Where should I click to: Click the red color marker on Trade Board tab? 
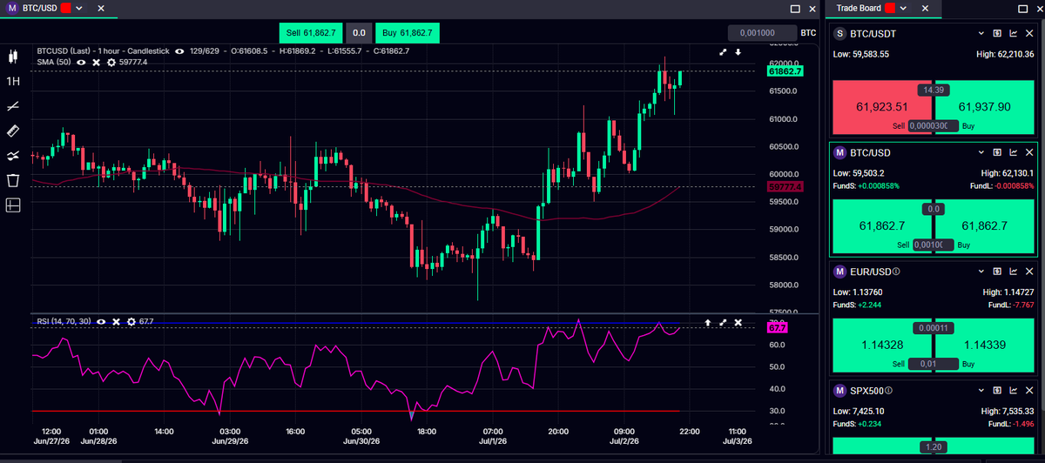click(890, 9)
